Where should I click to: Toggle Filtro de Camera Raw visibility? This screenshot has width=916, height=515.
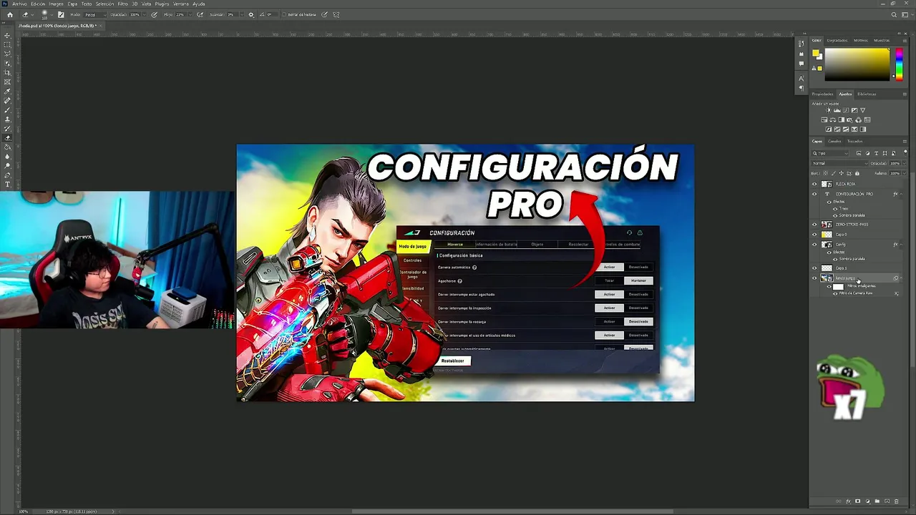[835, 293]
